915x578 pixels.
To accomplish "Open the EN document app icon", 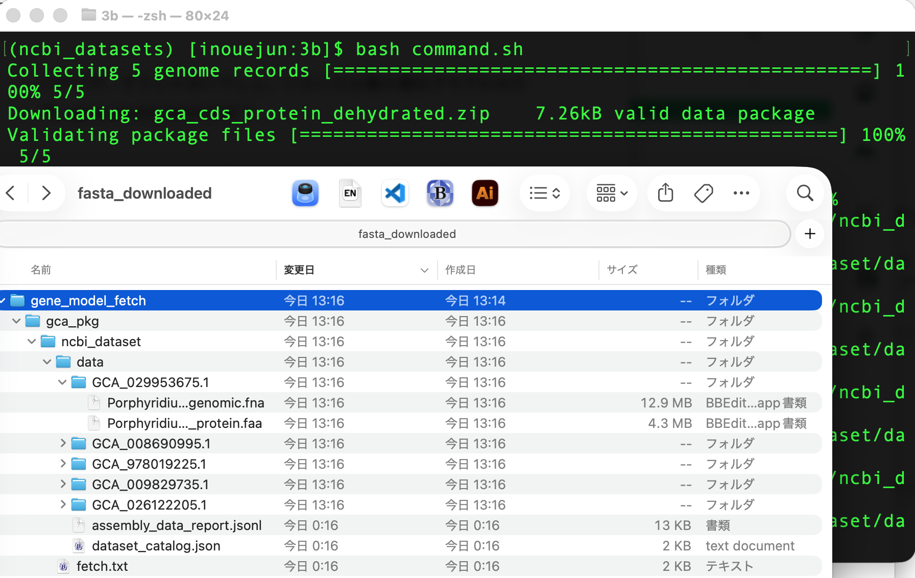I will tap(350, 193).
